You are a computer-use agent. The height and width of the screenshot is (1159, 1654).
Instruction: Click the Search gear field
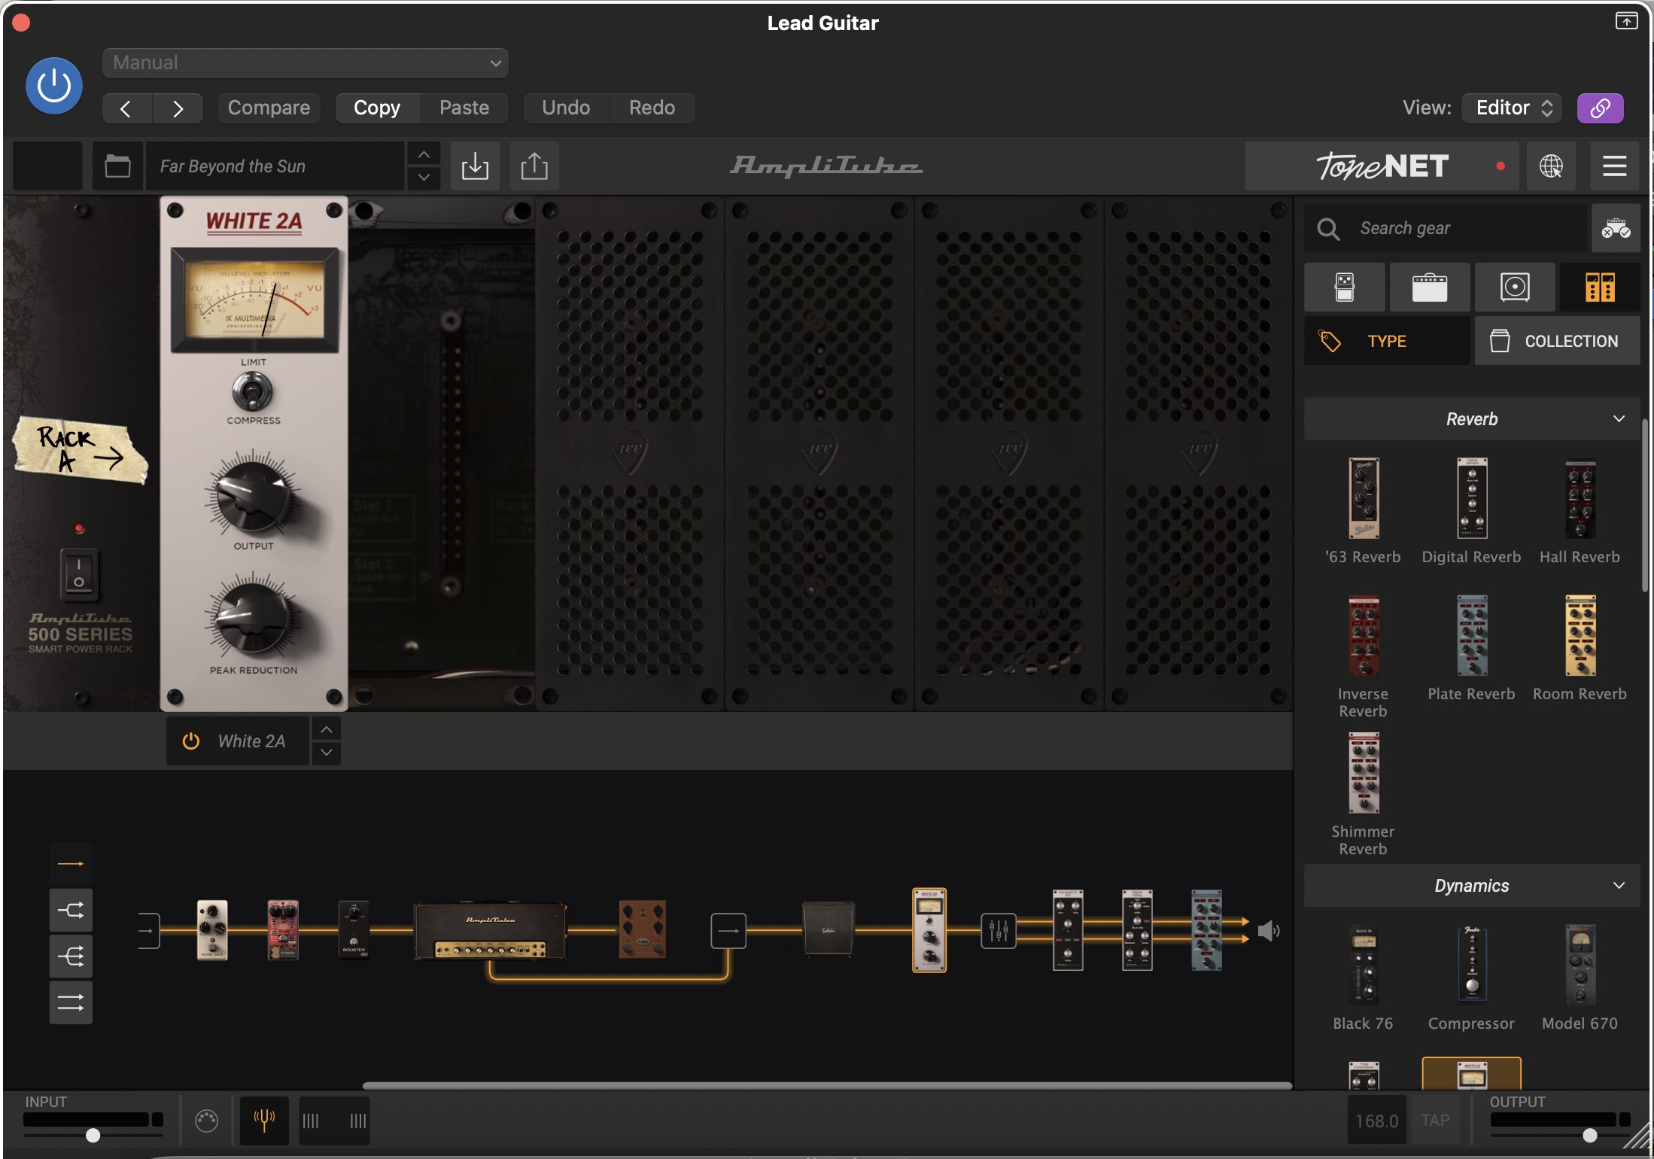point(1446,228)
